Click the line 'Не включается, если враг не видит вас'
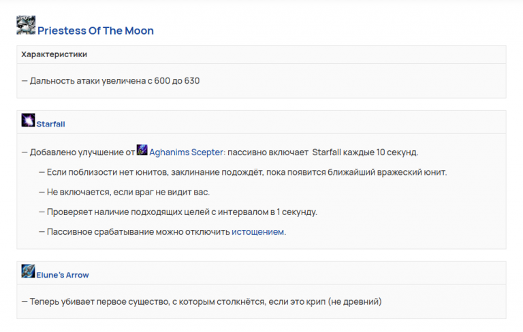The image size is (523, 332). click(x=128, y=192)
